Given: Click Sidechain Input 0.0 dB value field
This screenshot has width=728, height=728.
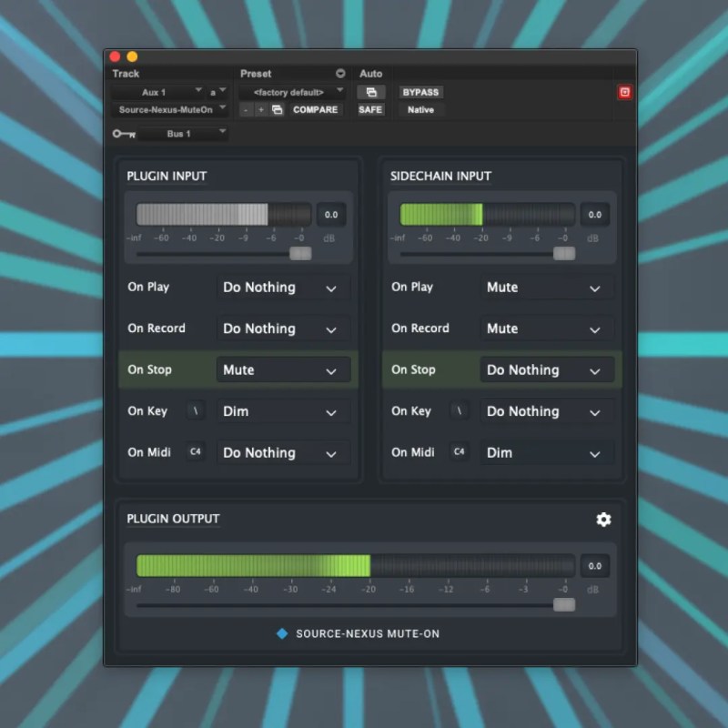Looking at the screenshot, I should click(x=595, y=215).
